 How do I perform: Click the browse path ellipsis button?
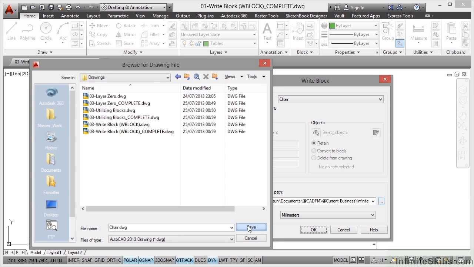pos(381,201)
